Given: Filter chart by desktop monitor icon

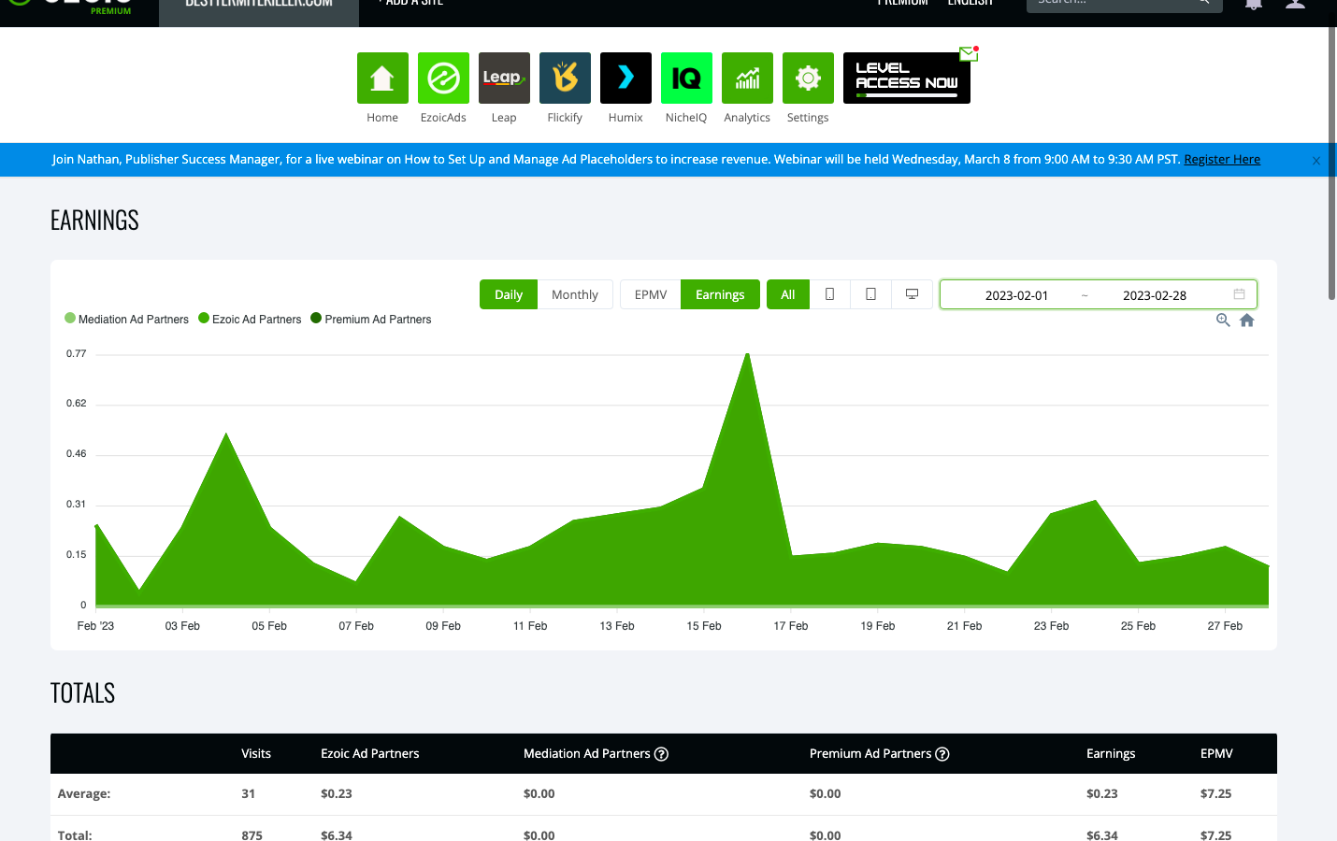Looking at the screenshot, I should coord(912,294).
